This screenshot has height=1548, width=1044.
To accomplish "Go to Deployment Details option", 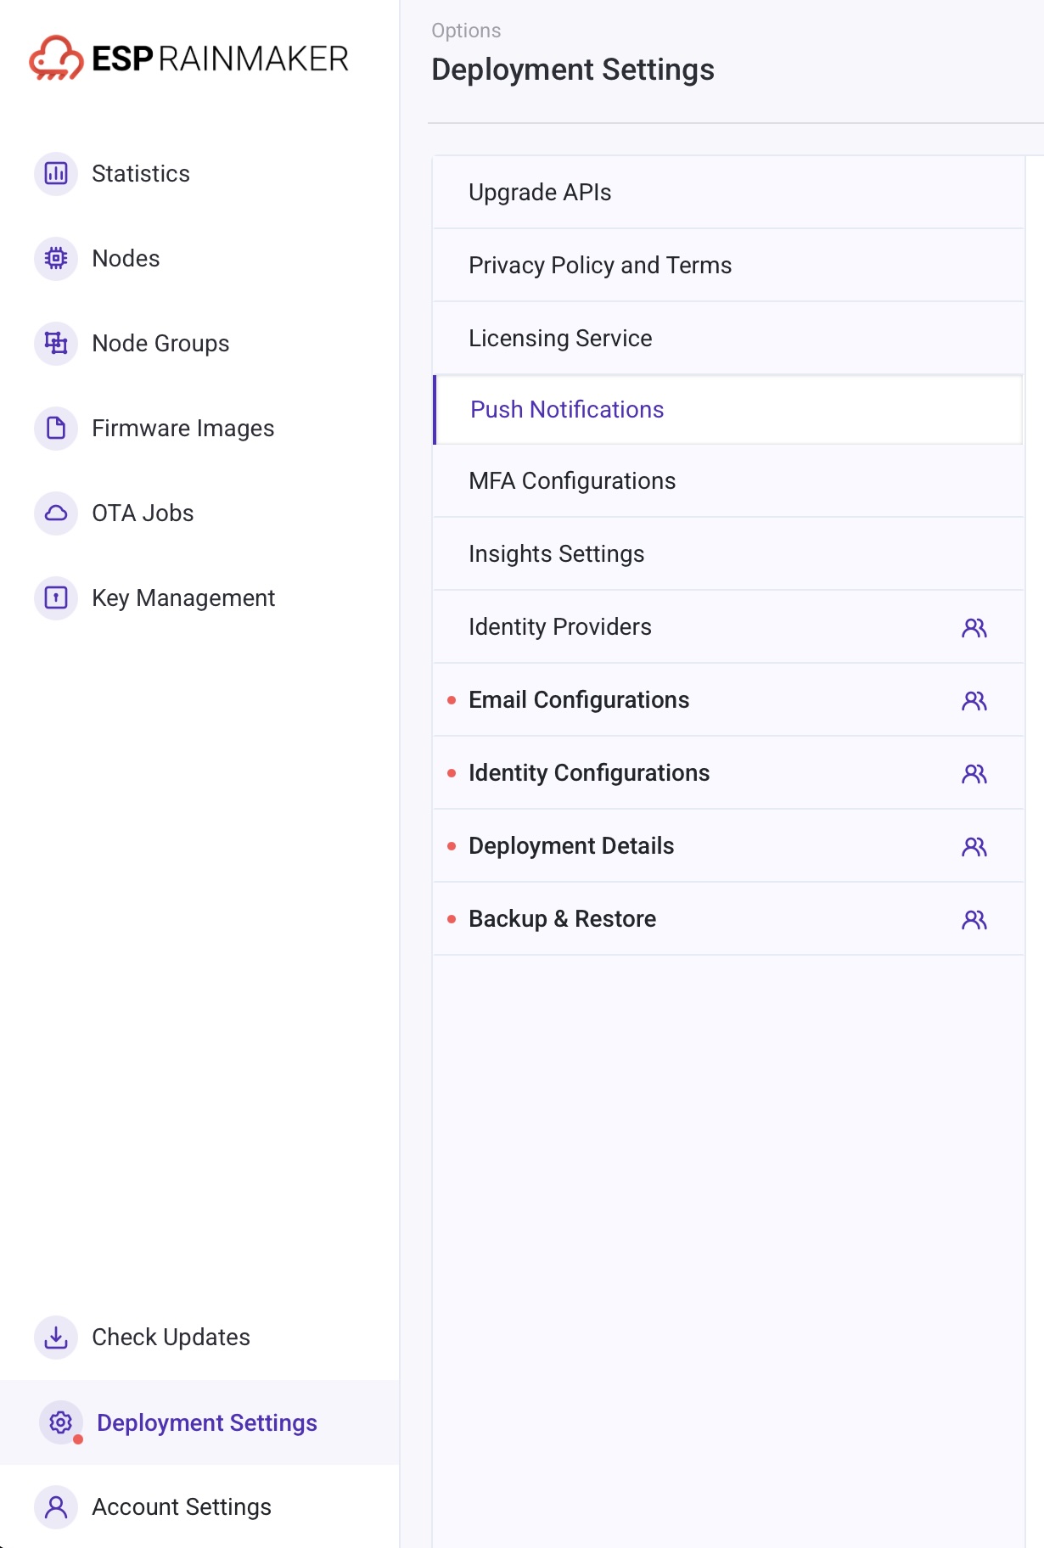I will (x=570, y=846).
